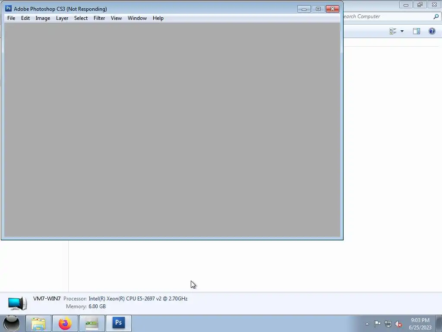Change view icon in Explorer toolbar

coord(393,31)
